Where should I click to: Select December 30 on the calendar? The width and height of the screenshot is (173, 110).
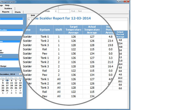(3, 90)
